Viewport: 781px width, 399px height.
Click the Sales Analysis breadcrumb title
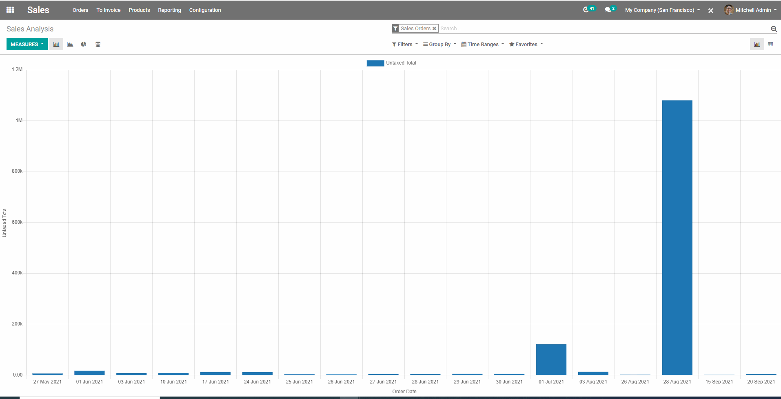pyautogui.click(x=30, y=29)
